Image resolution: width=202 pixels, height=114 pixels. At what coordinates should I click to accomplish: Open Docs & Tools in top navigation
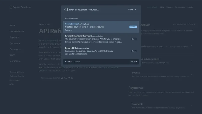click(152, 7)
